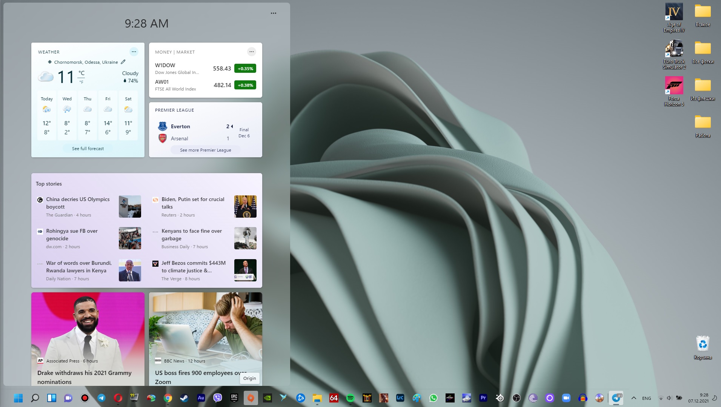Viewport: 721px width, 407px height.
Task: Open the Windows Start menu
Action: pos(18,398)
